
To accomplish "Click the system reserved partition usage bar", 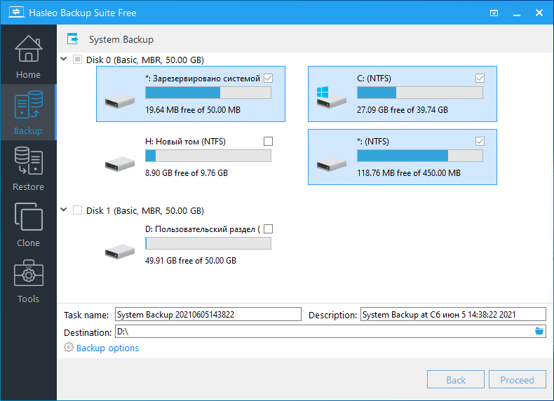I will (208, 93).
